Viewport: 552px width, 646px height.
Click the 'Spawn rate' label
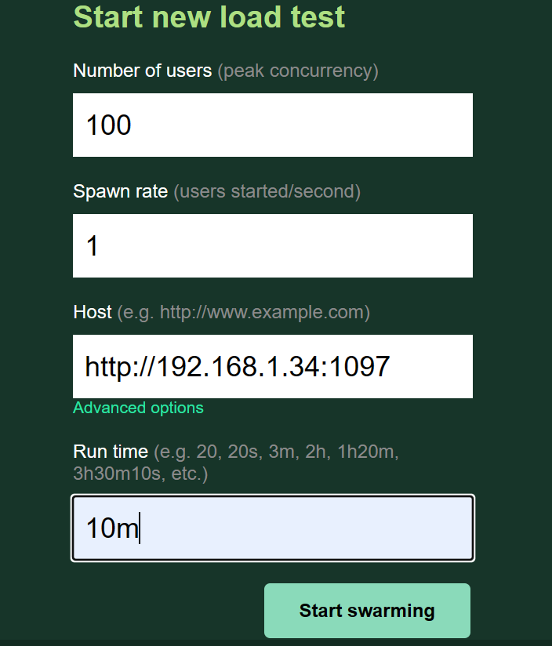[120, 191]
